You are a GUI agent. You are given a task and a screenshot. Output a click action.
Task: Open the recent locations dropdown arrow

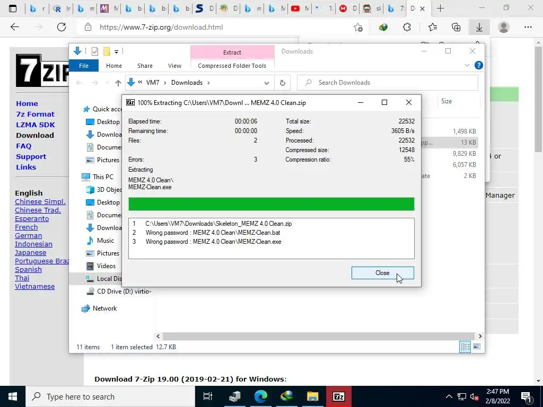click(x=107, y=83)
